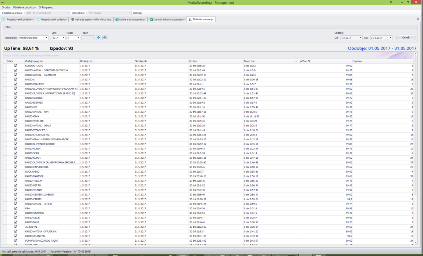
Task: Click the Izbira column header
Action: [x=16, y=61]
